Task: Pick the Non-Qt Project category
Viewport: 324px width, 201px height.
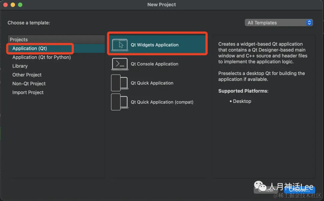Action: [56, 84]
